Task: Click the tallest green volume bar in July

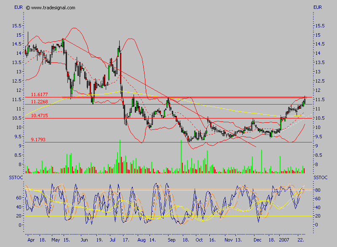Action: click(x=120, y=156)
